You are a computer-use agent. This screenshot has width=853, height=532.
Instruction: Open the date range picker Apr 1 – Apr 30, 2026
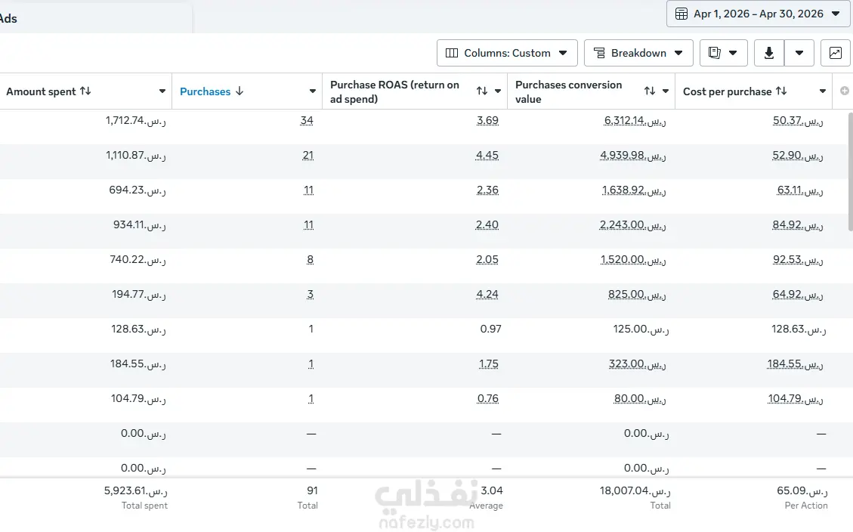point(758,14)
